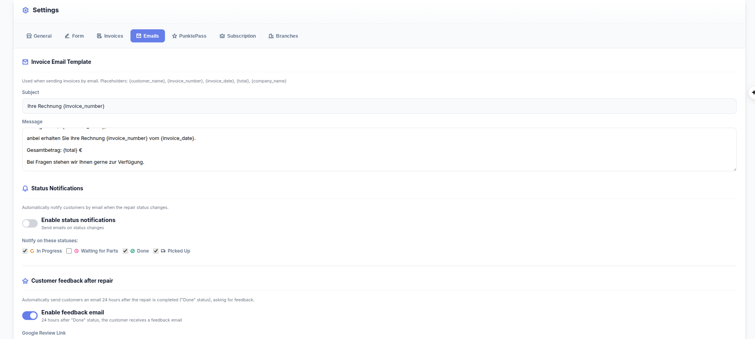The image size is (755, 339).
Task: Click the Message textarea resize handle
Action: (x=734, y=169)
